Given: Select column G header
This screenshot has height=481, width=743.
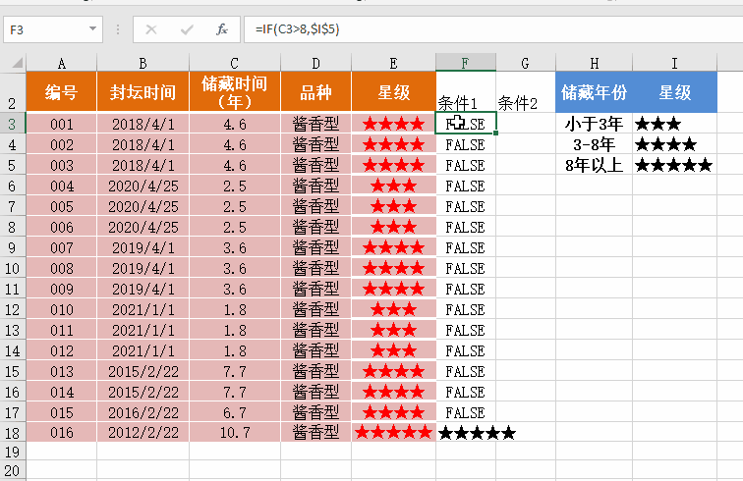Looking at the screenshot, I should point(525,63).
